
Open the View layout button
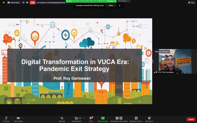coord(191,3)
